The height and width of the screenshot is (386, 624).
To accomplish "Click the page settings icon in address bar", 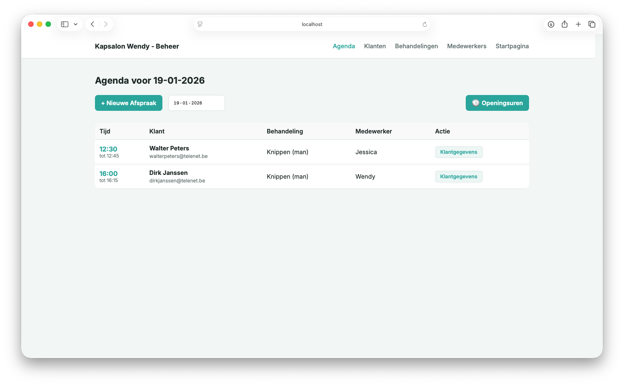I will tap(200, 24).
